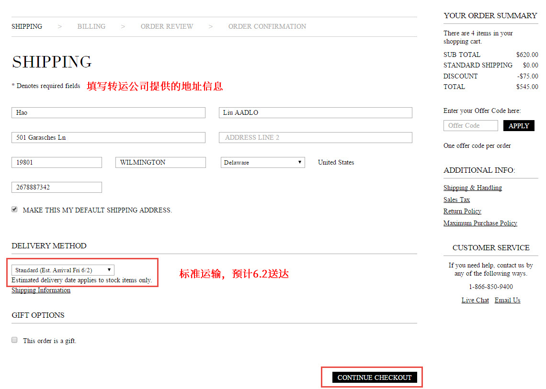This screenshot has width=546, height=389.
Task: Click the Address Line 2 field
Action: click(x=316, y=137)
